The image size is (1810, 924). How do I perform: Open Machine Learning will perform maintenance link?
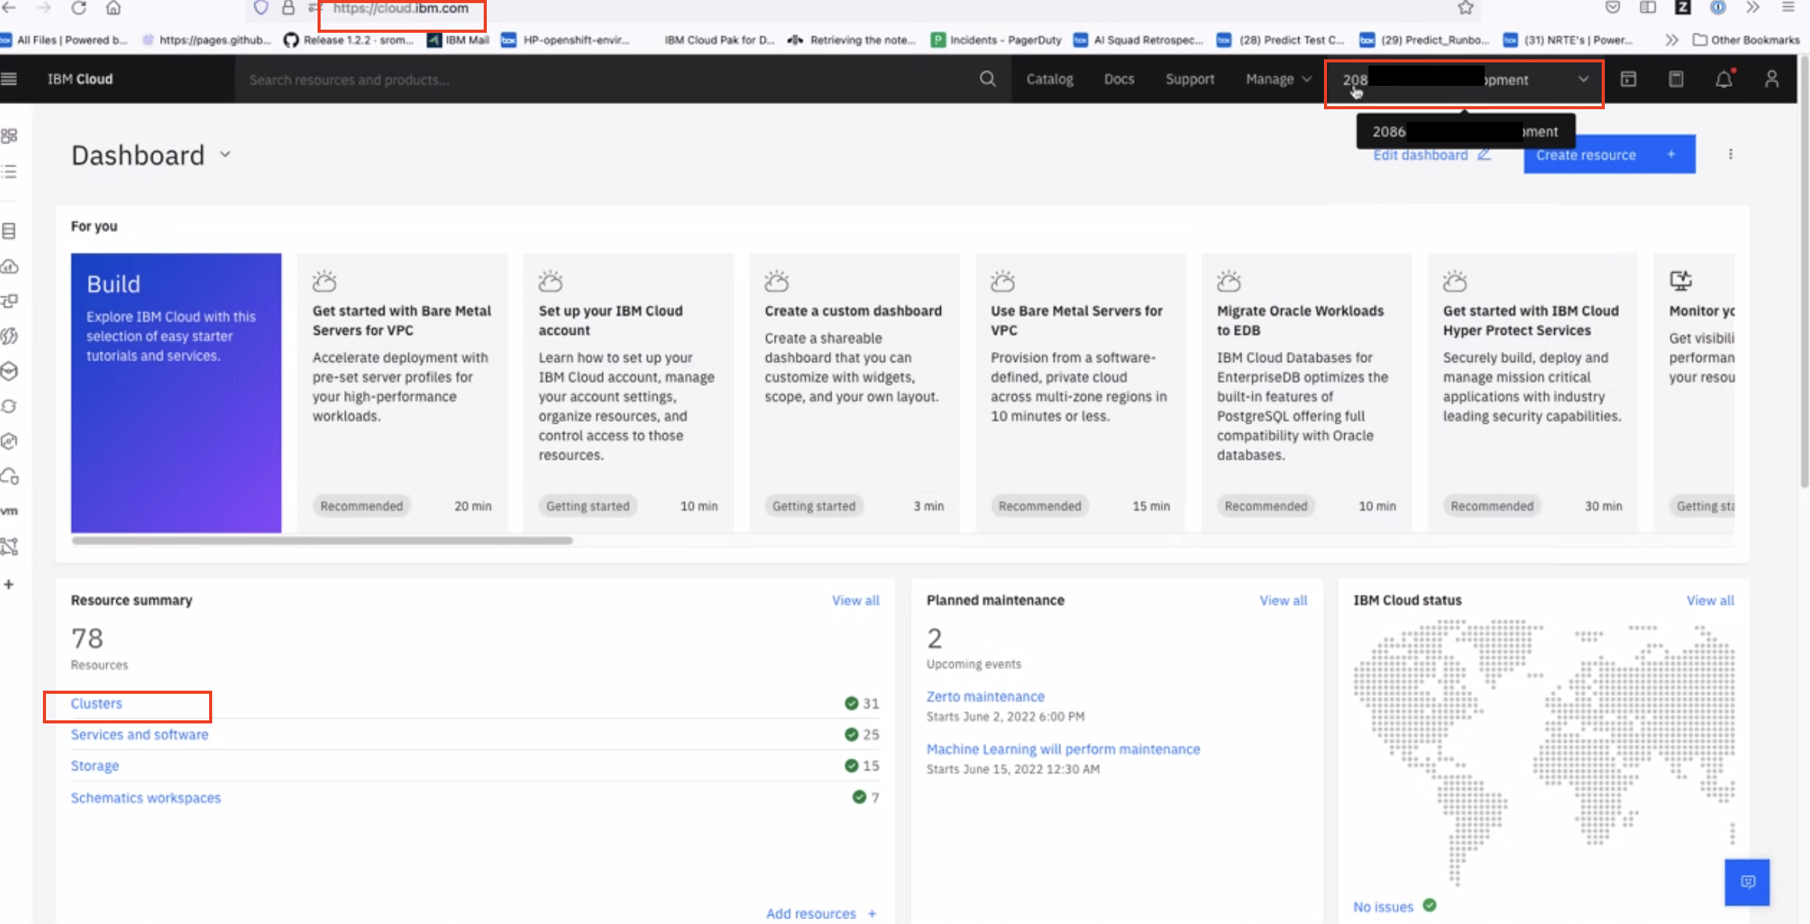click(x=1063, y=748)
